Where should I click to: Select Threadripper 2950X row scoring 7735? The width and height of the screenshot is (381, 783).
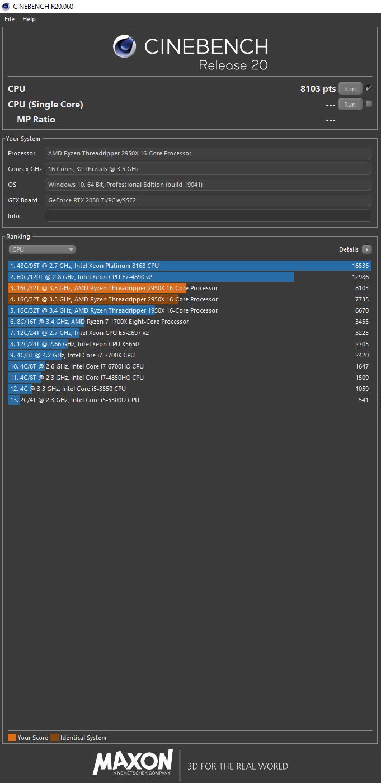tap(190, 299)
